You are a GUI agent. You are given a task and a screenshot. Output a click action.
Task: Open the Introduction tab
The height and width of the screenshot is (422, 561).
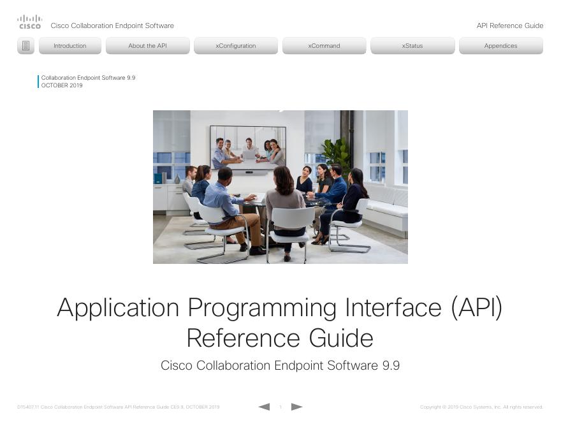70,46
